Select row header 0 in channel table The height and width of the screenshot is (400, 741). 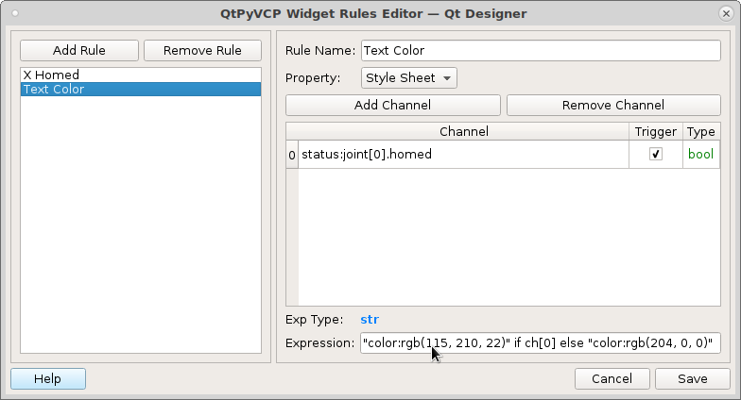pyautogui.click(x=292, y=155)
